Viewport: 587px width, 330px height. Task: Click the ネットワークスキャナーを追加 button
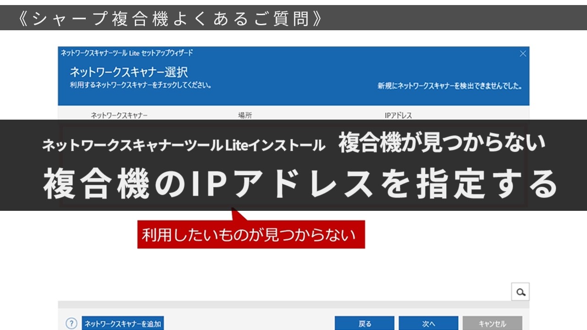[123, 323]
